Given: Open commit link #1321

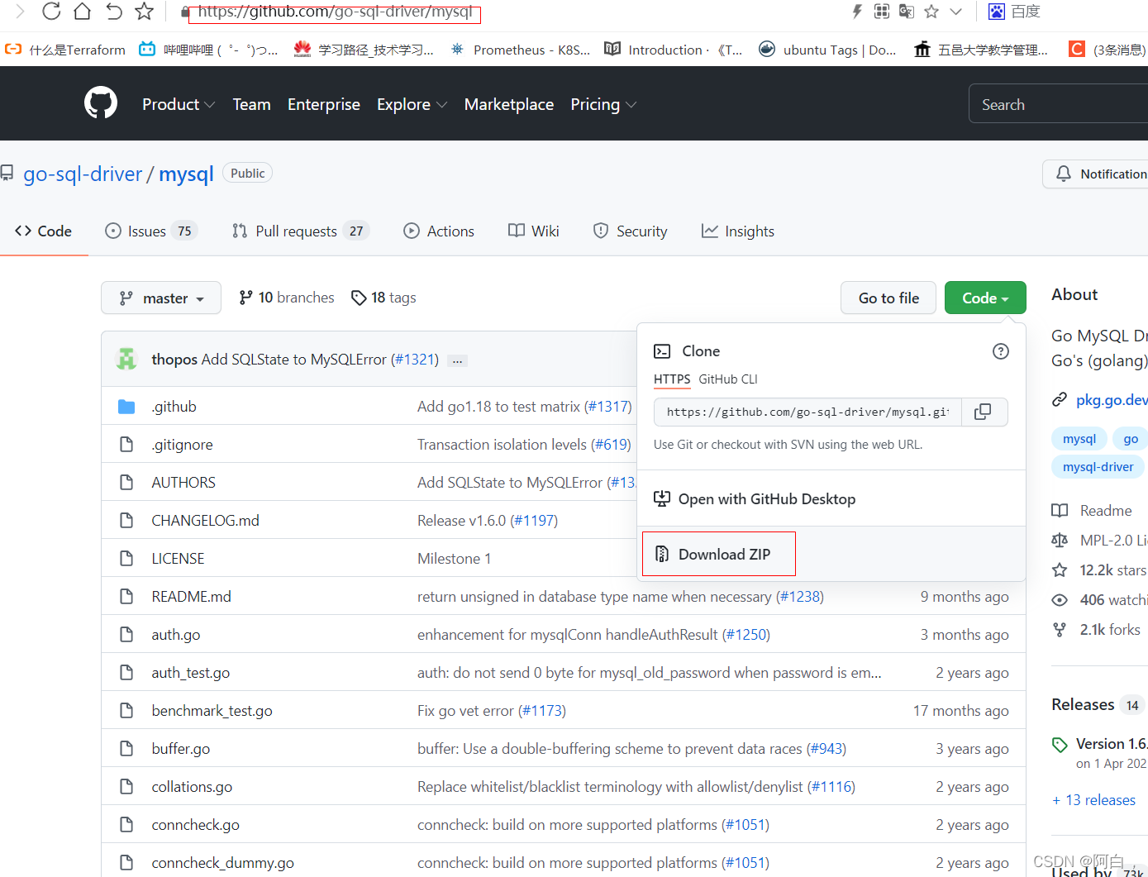Looking at the screenshot, I should [415, 360].
